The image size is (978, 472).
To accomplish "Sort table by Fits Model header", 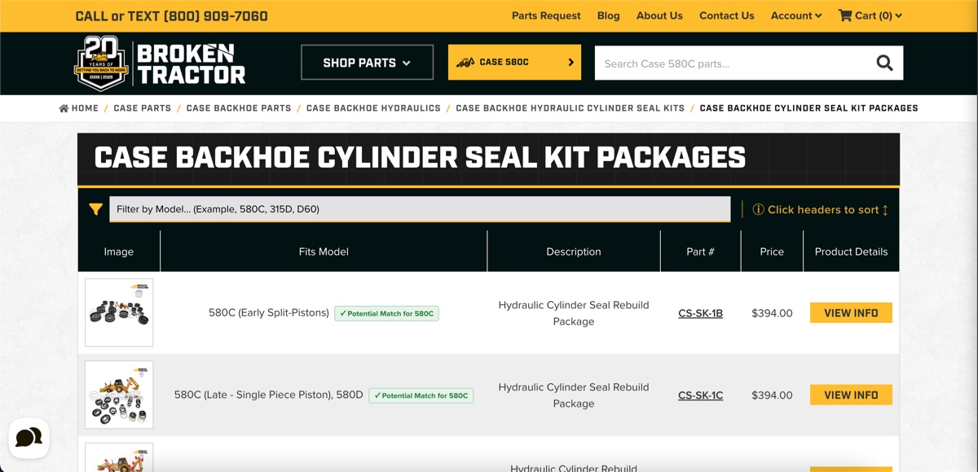I will click(x=324, y=251).
